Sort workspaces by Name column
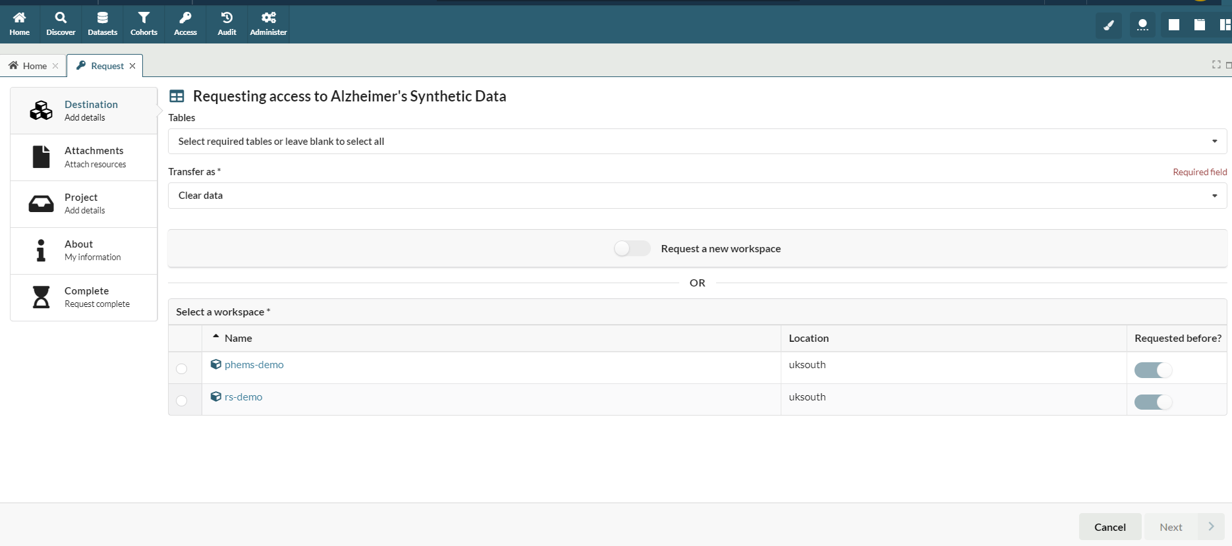The width and height of the screenshot is (1232, 546). tap(238, 338)
